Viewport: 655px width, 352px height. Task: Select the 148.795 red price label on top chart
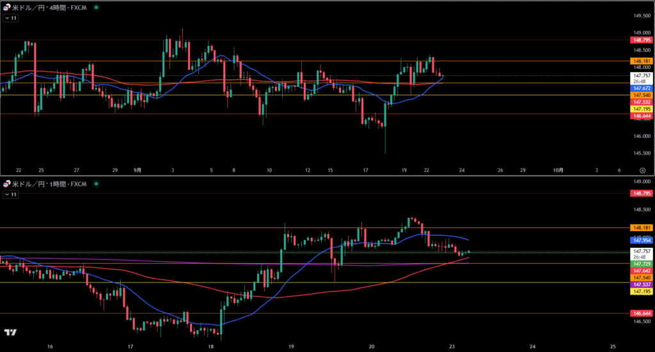pos(642,40)
